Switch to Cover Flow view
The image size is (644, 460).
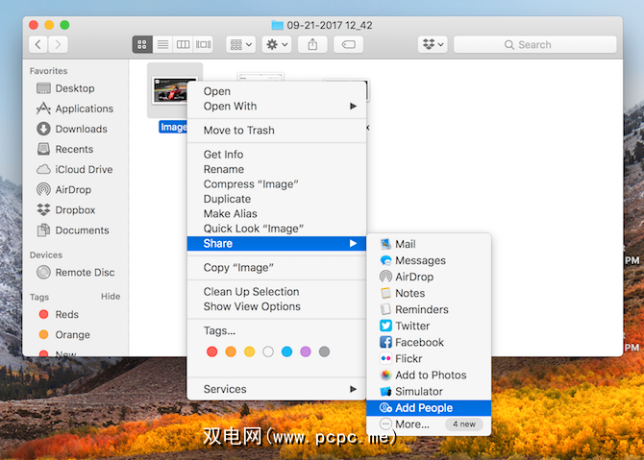(203, 44)
